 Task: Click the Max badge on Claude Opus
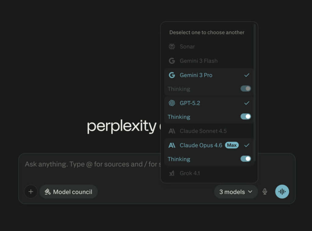pos(232,145)
